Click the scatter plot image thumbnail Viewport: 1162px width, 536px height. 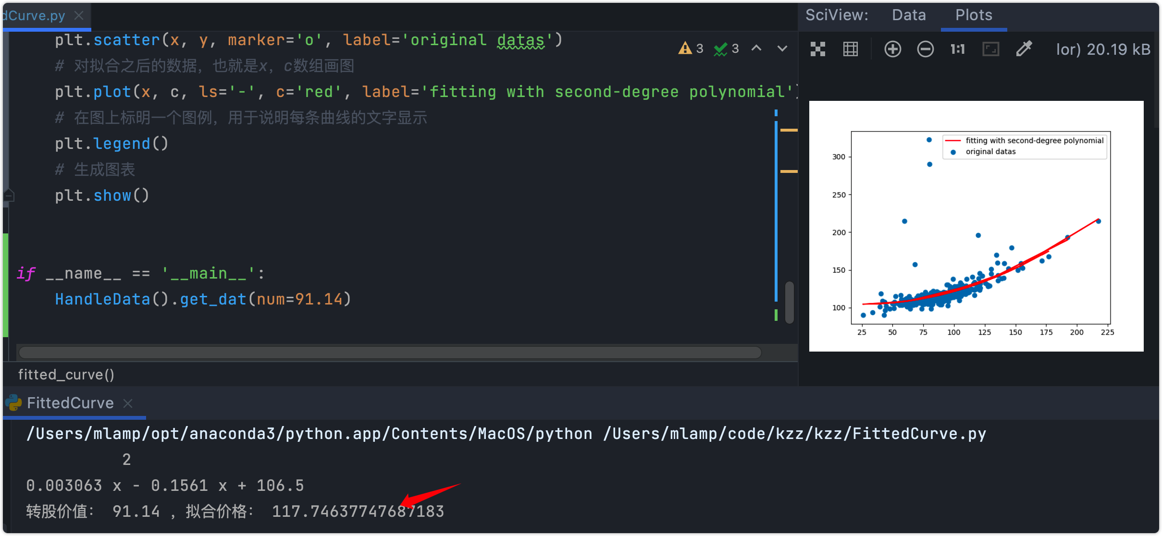976,226
